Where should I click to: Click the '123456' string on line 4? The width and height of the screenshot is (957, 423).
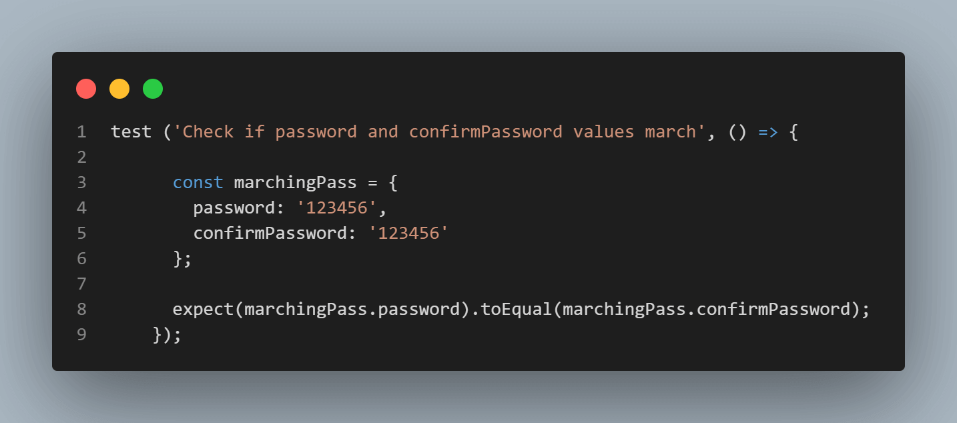point(337,208)
